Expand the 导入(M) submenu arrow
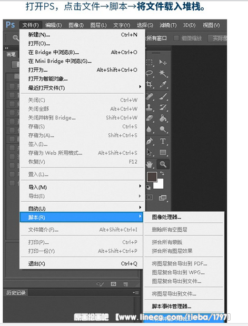 click(140, 186)
